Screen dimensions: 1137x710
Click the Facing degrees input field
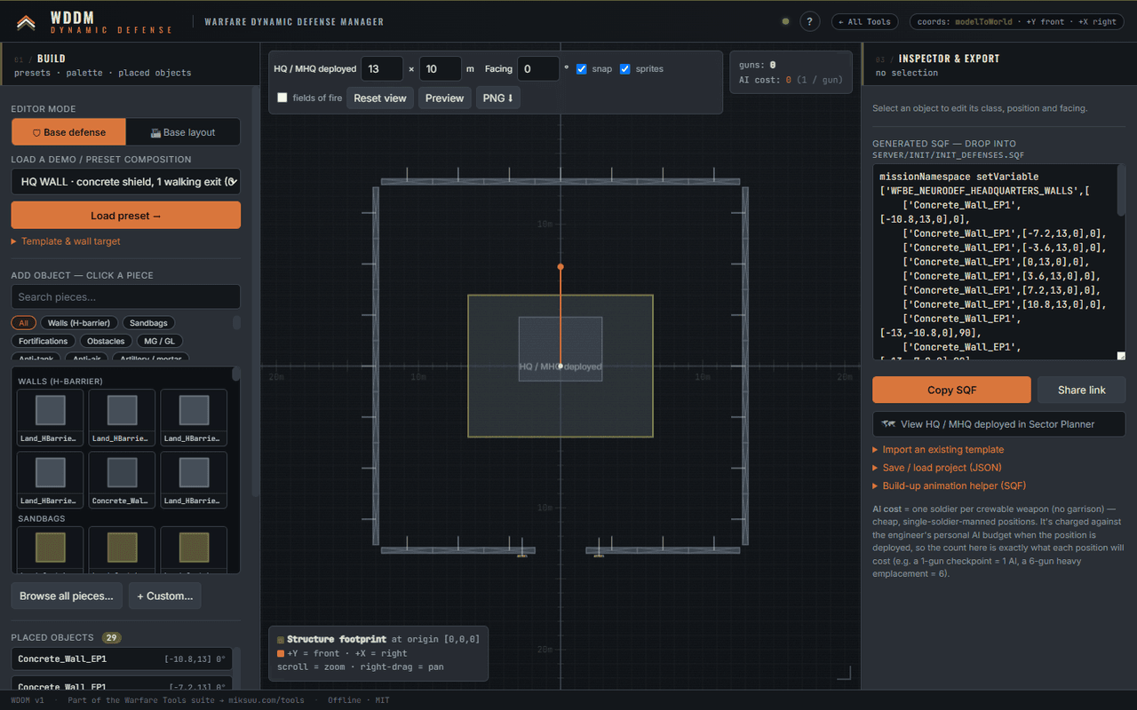click(x=538, y=68)
